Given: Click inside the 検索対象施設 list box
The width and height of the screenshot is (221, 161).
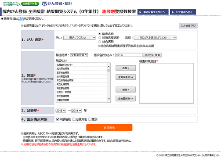Looking at the screenshot, I should click(167, 83).
